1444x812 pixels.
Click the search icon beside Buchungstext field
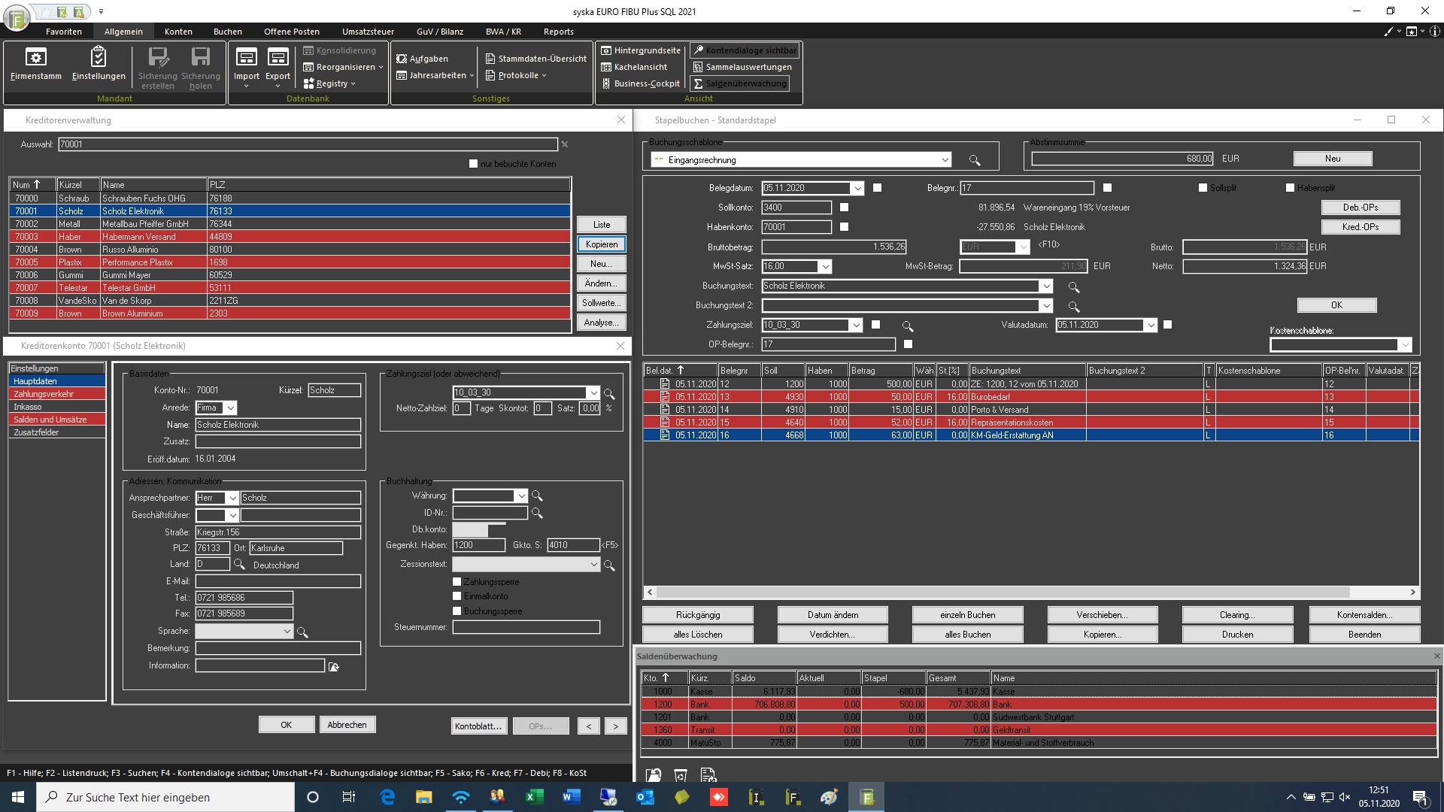tap(1074, 287)
